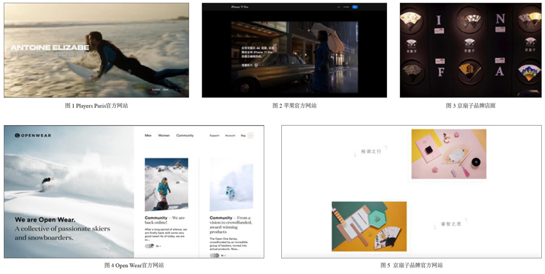Image resolution: width=545 pixels, height=274 pixels.
Task: Open the skier with teal jacket thumbnail
Action: 166,185
